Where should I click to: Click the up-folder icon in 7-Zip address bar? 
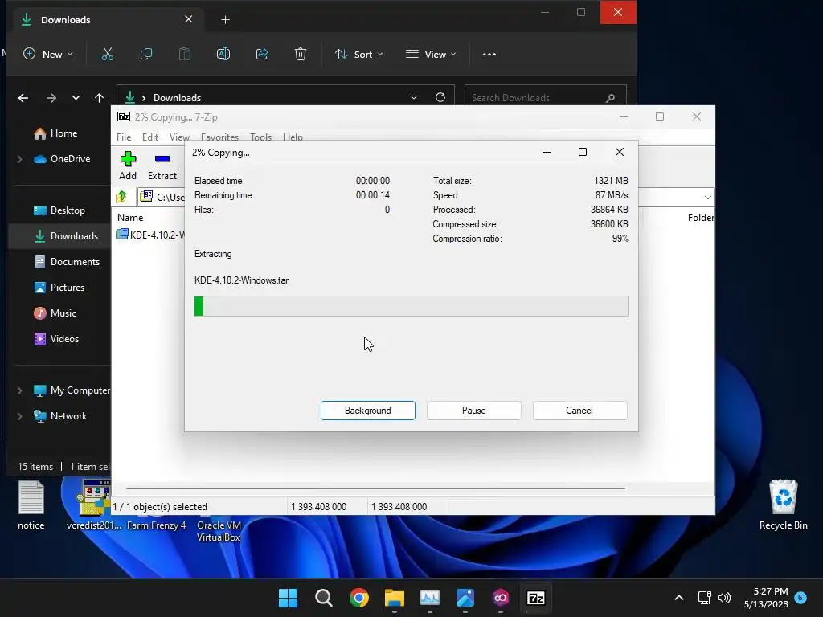[x=121, y=197]
